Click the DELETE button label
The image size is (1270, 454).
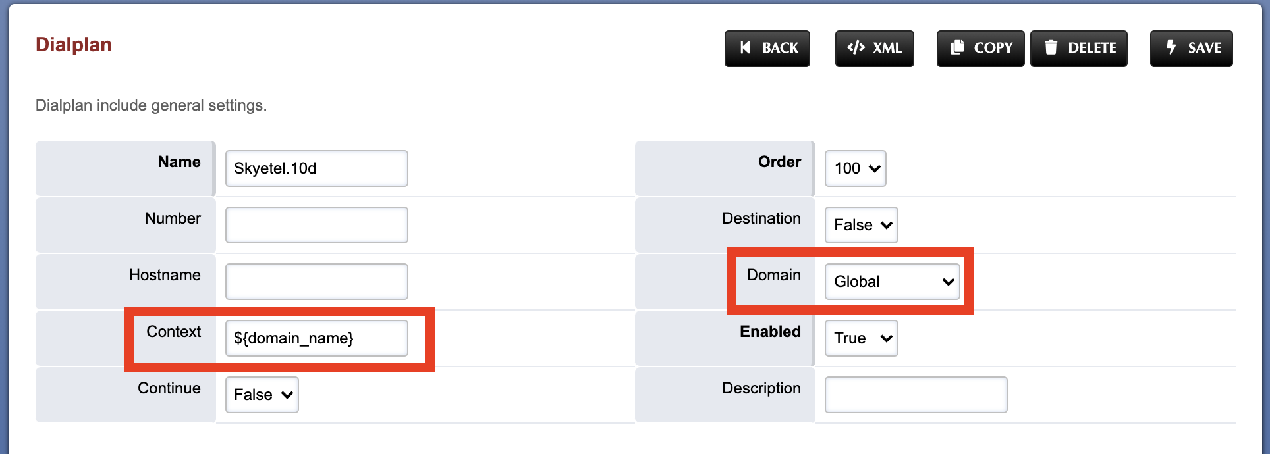(1092, 48)
